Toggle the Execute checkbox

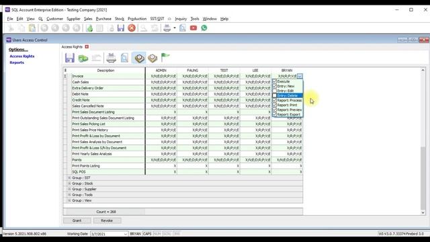click(x=275, y=81)
